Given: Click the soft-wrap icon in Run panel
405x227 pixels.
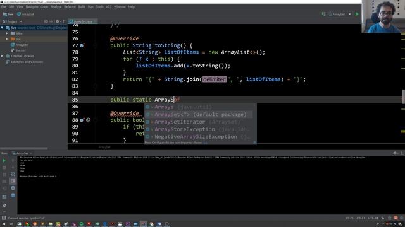Looking at the screenshot, I should [x=13, y=175].
